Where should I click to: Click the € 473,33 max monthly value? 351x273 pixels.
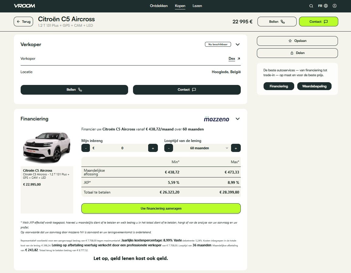click(x=232, y=172)
